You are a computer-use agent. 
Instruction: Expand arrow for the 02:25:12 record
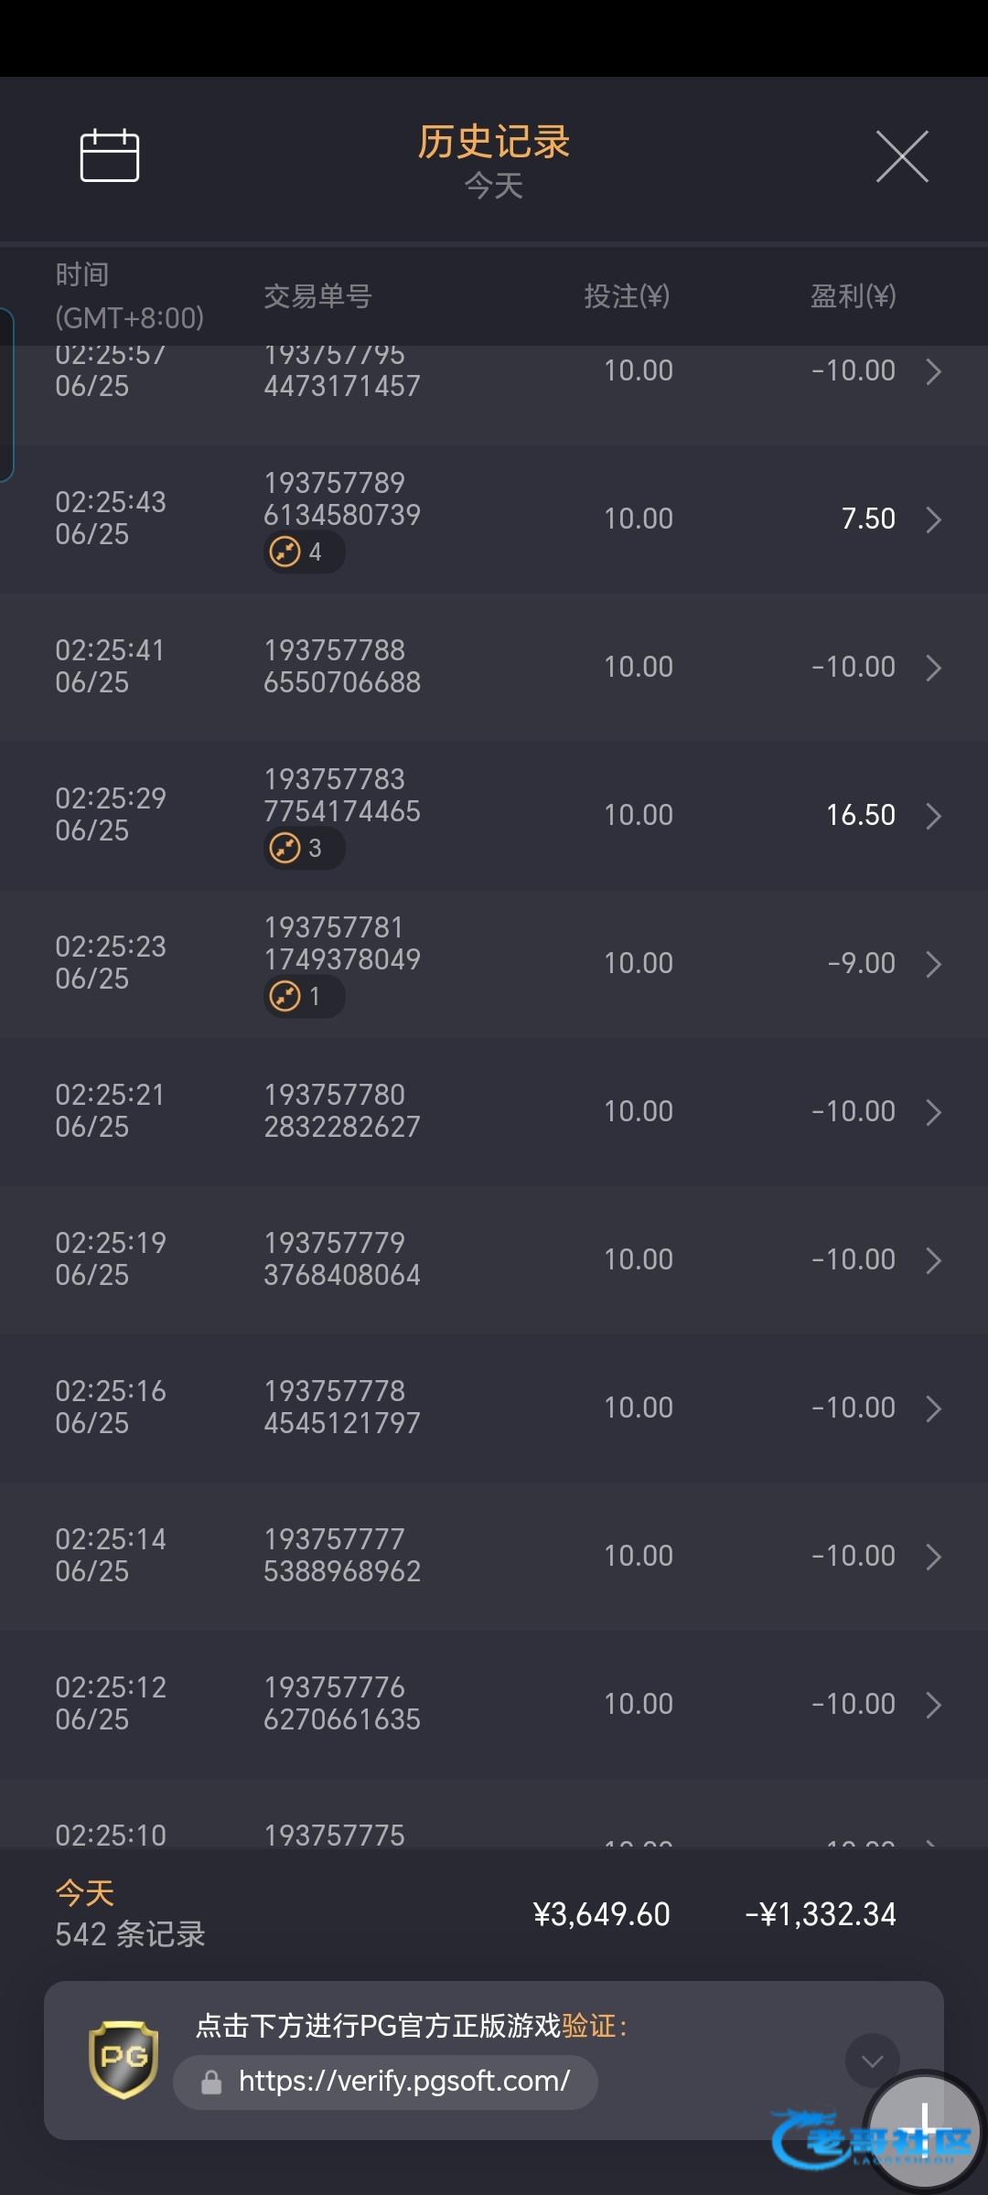point(933,1705)
